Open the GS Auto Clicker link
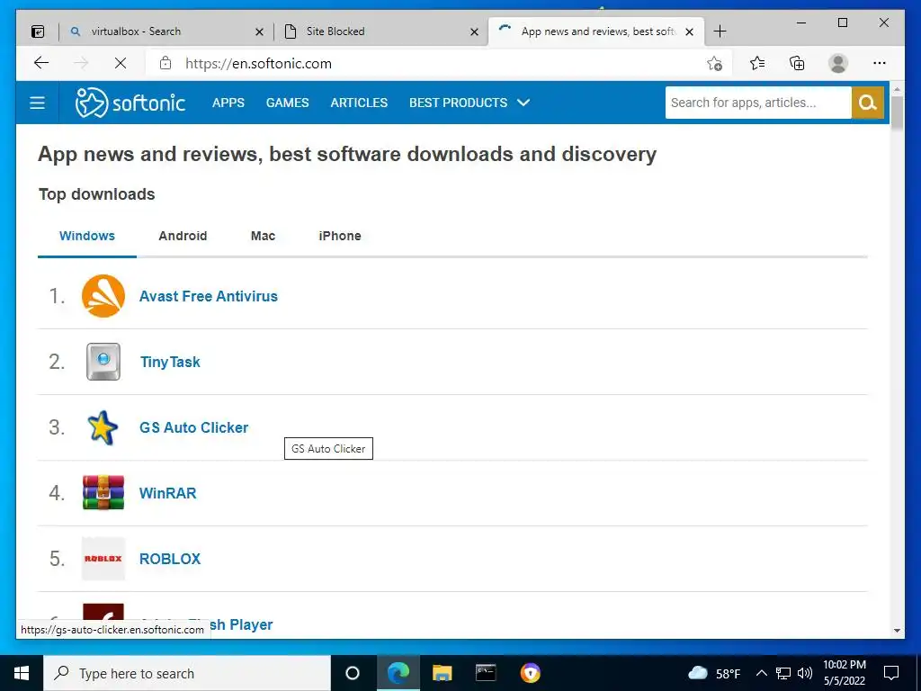This screenshot has width=921, height=691. click(x=194, y=427)
